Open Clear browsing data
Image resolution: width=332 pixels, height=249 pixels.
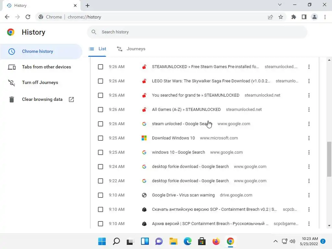tap(41, 100)
